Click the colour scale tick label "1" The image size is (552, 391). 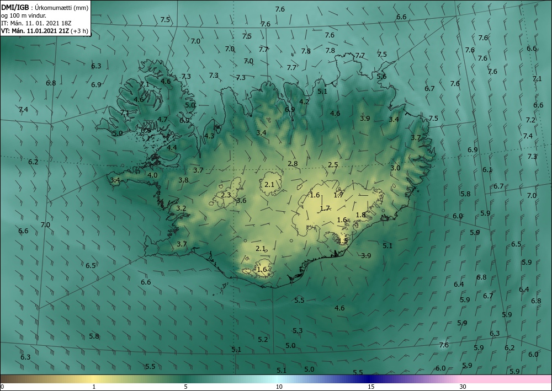[94, 387]
